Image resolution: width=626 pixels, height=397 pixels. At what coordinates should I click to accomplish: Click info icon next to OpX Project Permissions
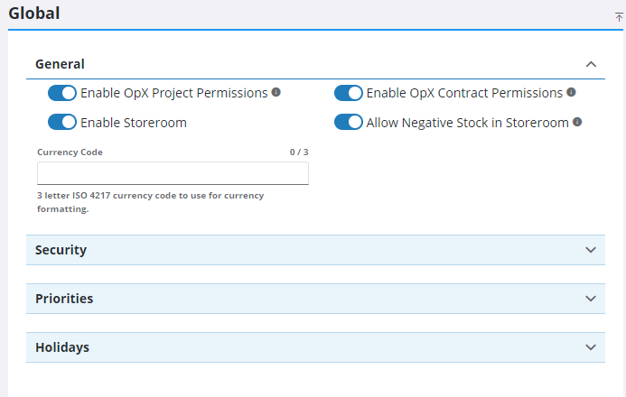coord(276,92)
